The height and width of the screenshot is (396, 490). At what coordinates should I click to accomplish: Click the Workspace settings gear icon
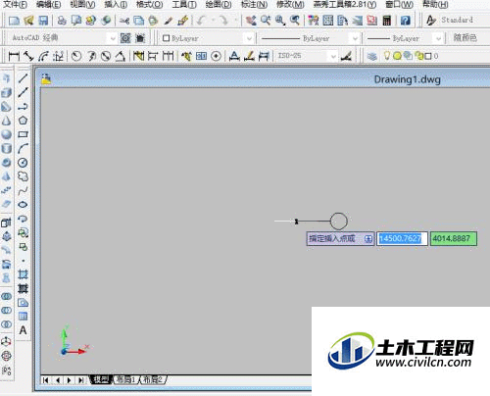[125, 38]
